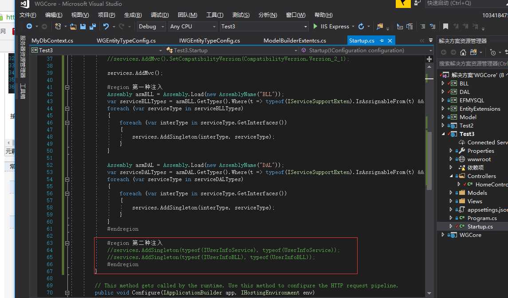Open the Test3.Startup type navigation combo
The width and height of the screenshot is (508, 298).
click(231, 50)
